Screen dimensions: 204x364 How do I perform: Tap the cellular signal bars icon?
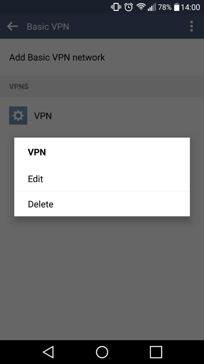pyautogui.click(x=152, y=7)
